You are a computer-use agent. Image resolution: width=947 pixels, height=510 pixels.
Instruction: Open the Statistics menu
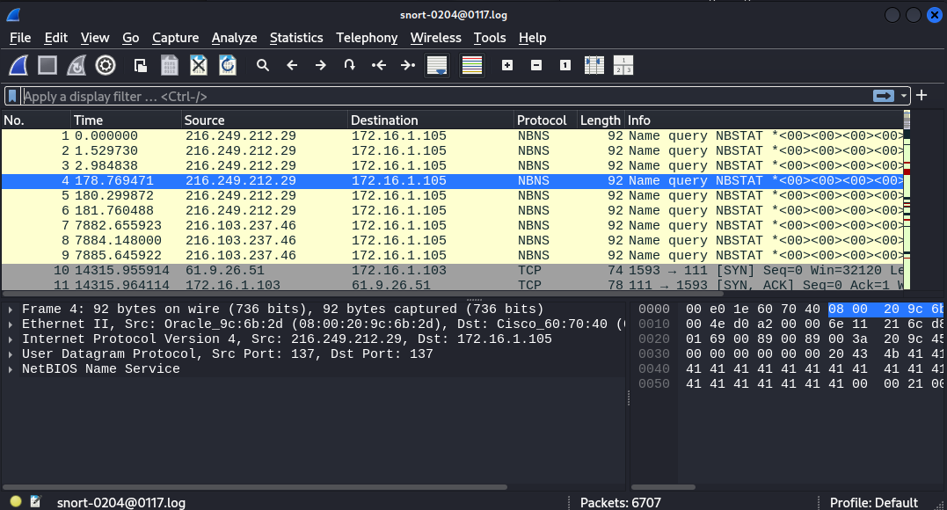coord(296,38)
